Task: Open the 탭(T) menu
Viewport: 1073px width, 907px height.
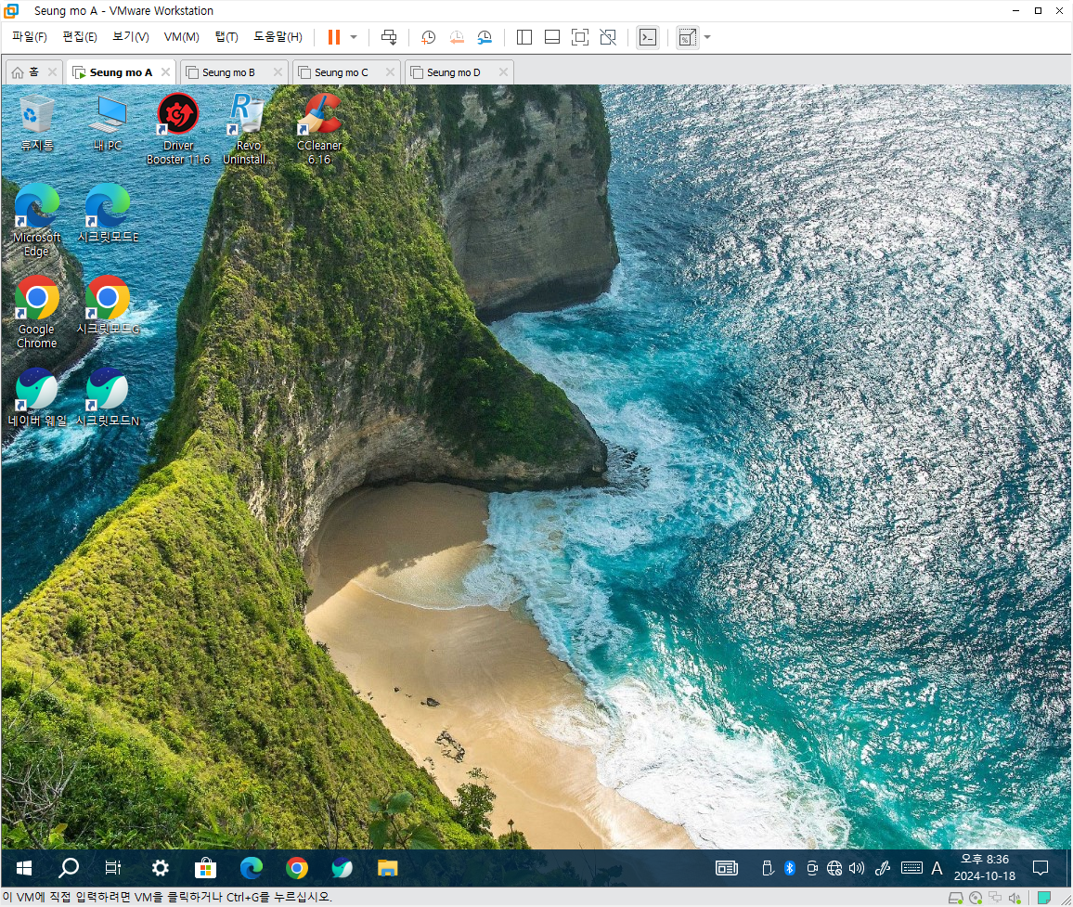Action: pos(226,37)
